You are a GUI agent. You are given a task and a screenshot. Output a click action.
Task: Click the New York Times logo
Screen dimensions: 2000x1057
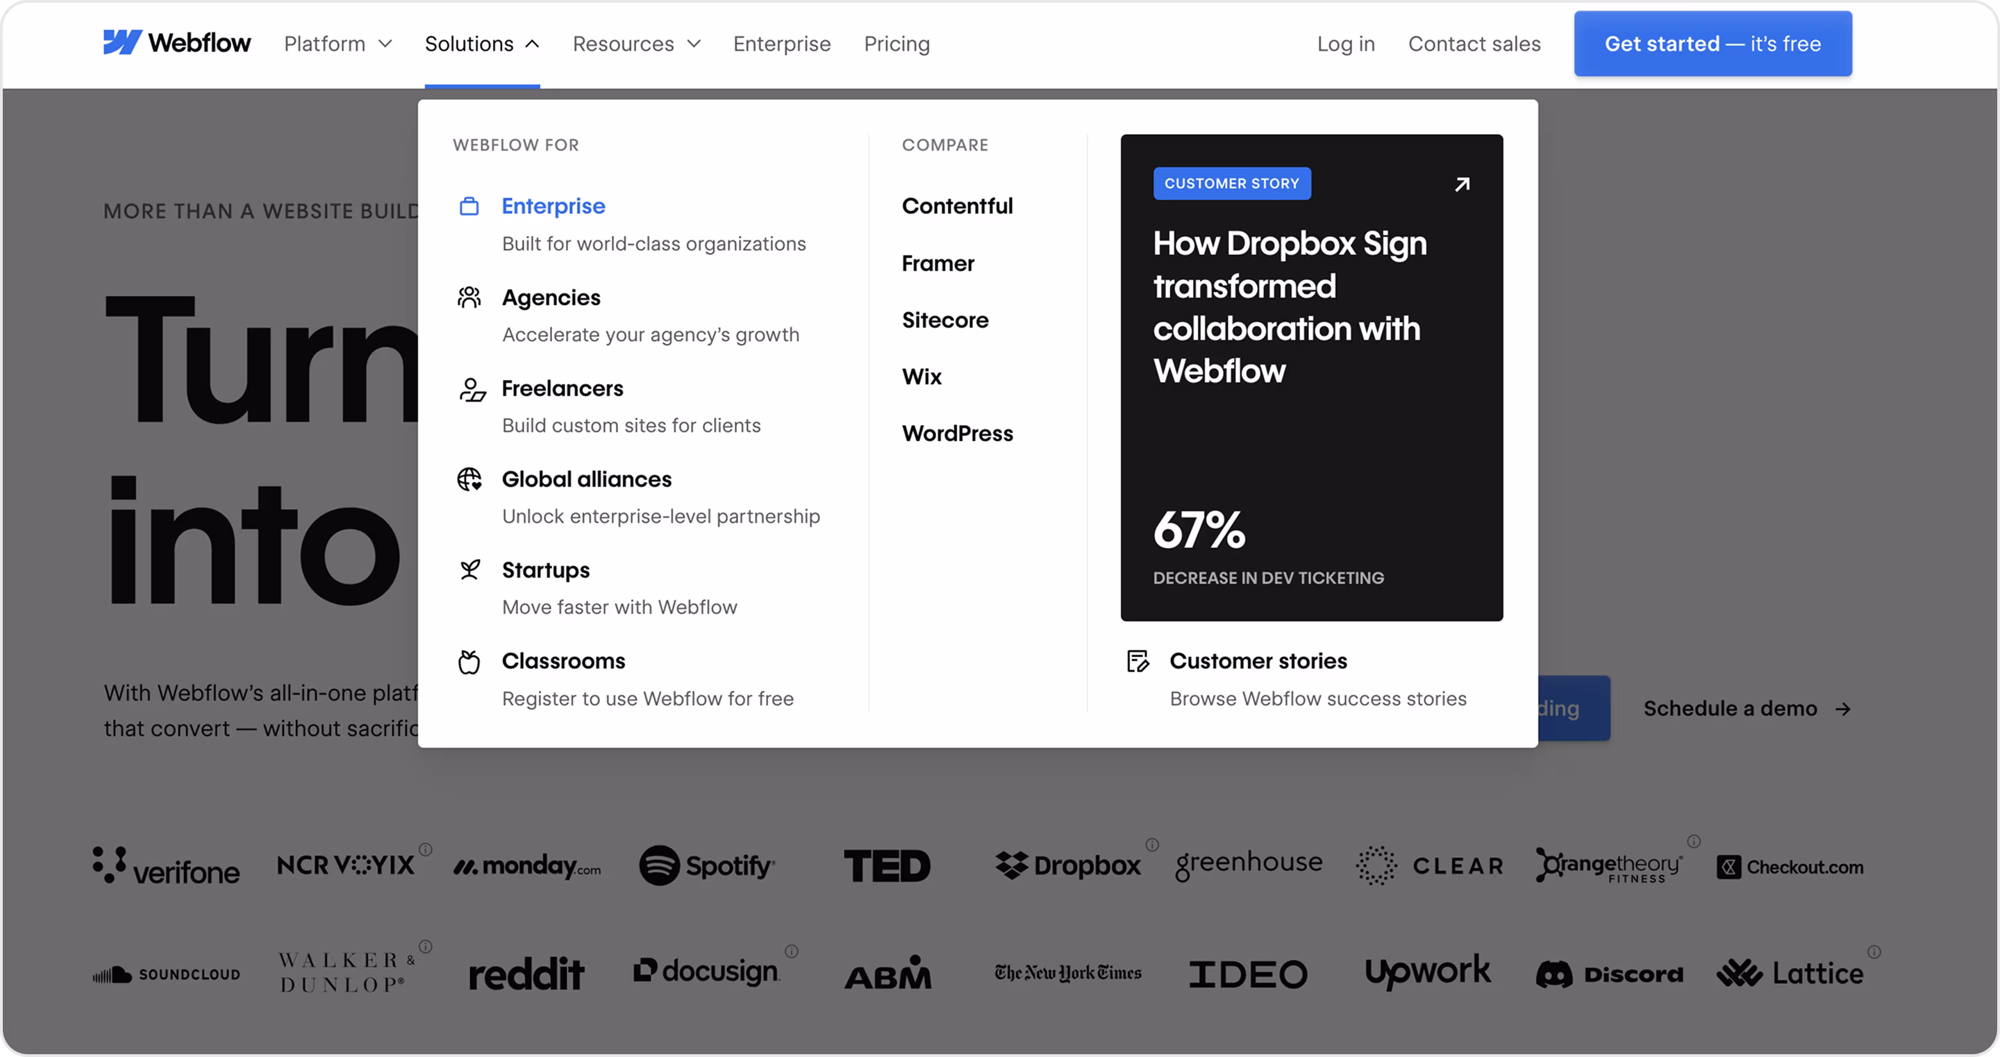[x=1067, y=973]
